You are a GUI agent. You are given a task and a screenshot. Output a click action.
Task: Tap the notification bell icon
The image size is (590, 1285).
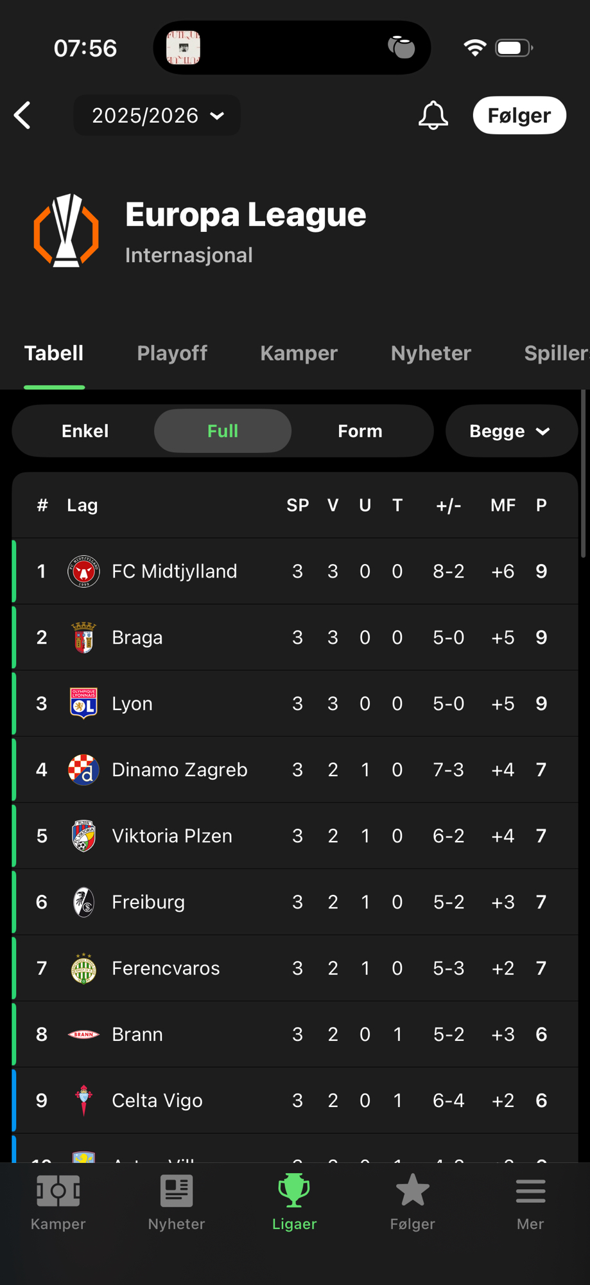click(433, 116)
